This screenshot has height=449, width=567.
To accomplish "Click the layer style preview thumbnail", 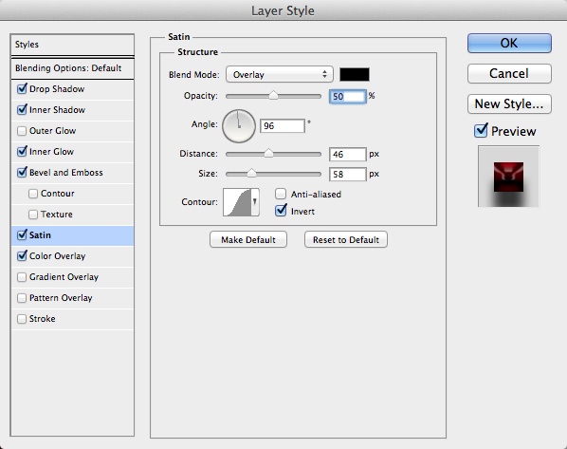I will coord(508,177).
